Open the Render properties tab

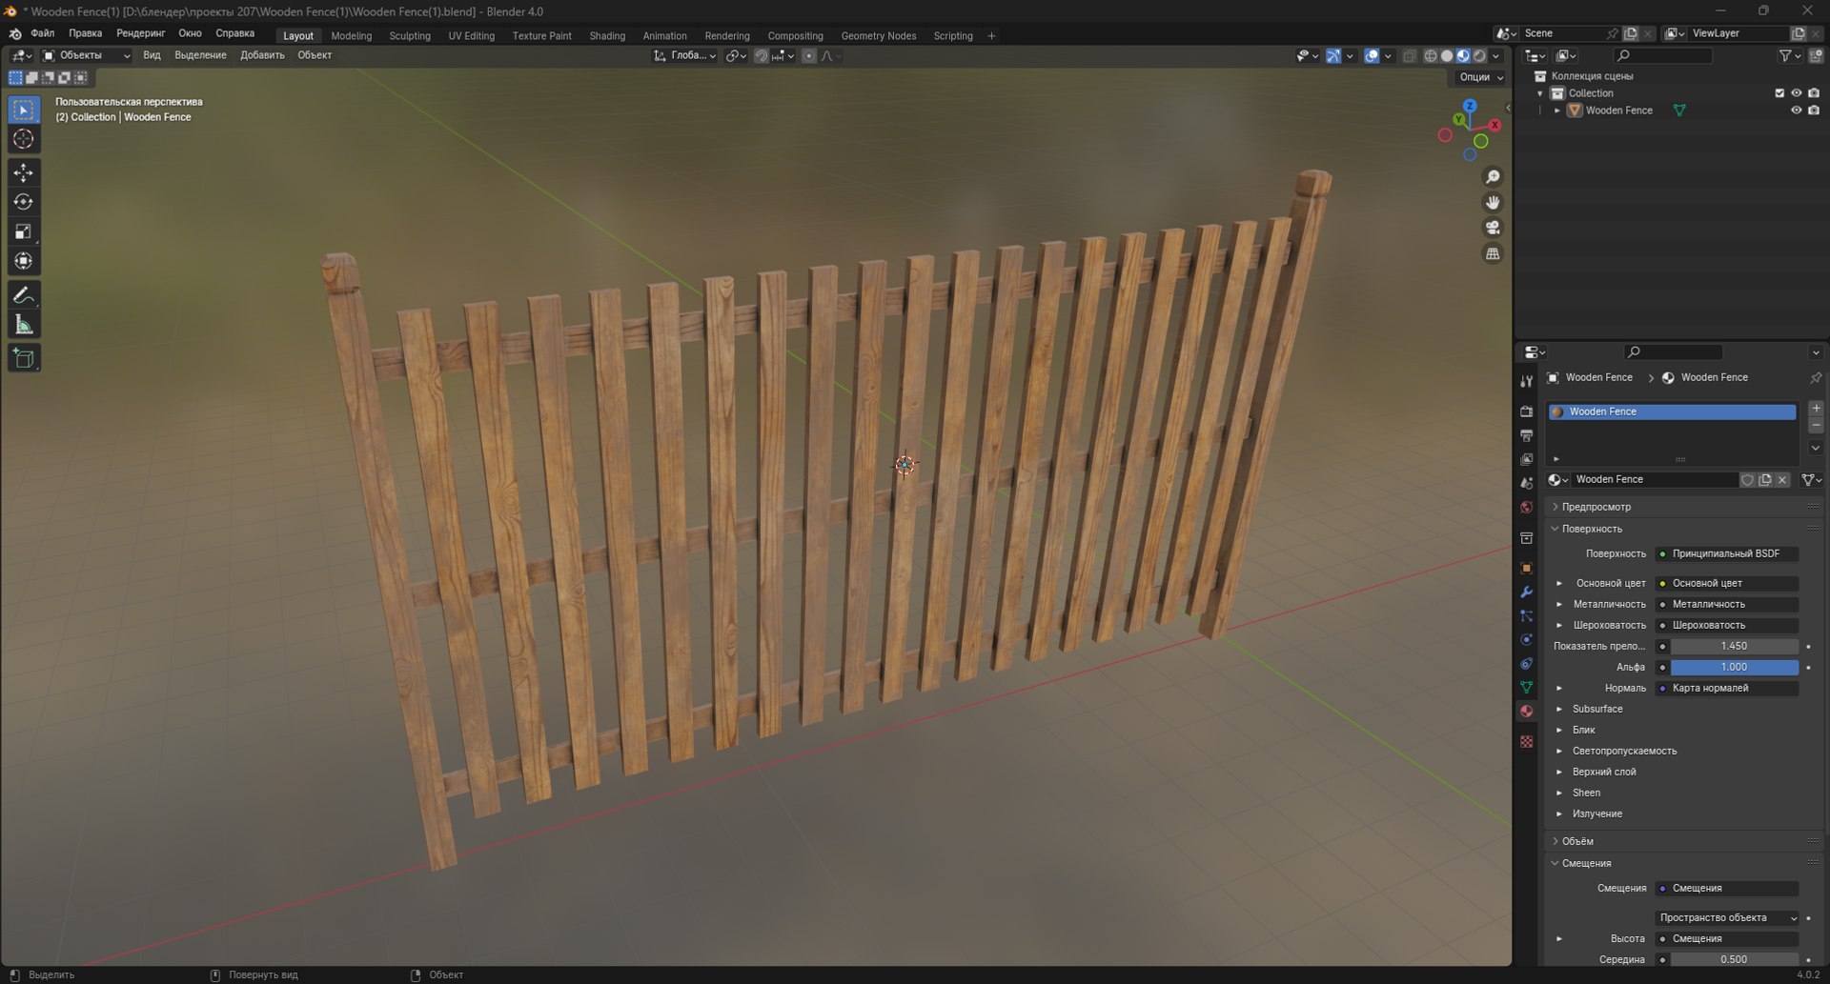point(1526,412)
